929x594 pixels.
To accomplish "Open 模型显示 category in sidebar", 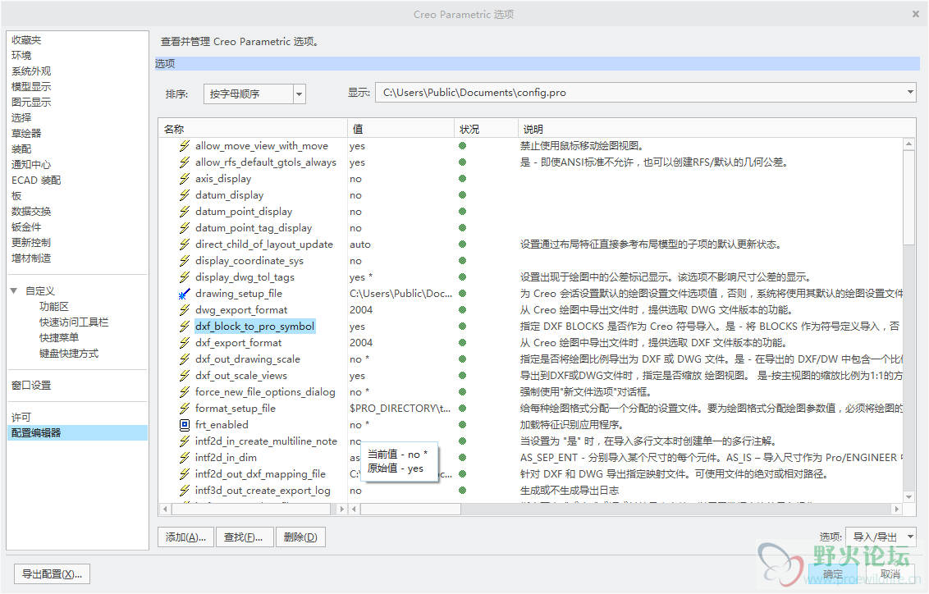I will point(31,86).
